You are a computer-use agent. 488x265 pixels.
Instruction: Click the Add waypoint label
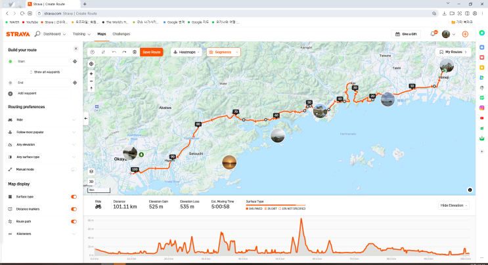pos(27,93)
